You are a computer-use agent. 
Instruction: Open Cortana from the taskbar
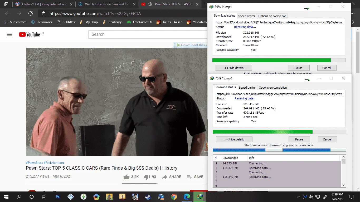[32, 197]
